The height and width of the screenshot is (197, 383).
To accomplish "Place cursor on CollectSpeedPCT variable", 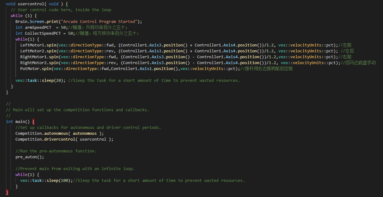I will click(43, 33).
